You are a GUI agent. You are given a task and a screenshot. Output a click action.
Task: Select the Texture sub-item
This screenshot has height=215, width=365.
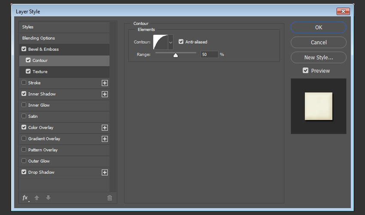(x=40, y=72)
